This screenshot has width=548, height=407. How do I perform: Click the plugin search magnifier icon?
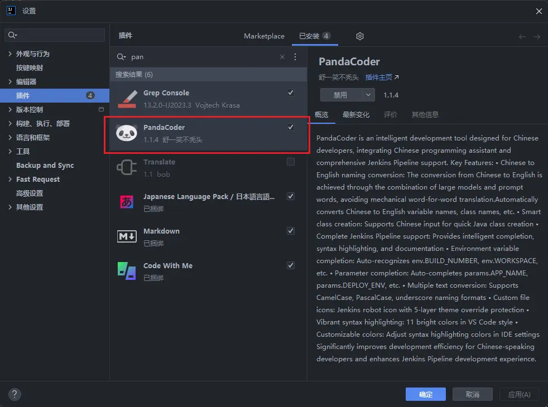[121, 57]
